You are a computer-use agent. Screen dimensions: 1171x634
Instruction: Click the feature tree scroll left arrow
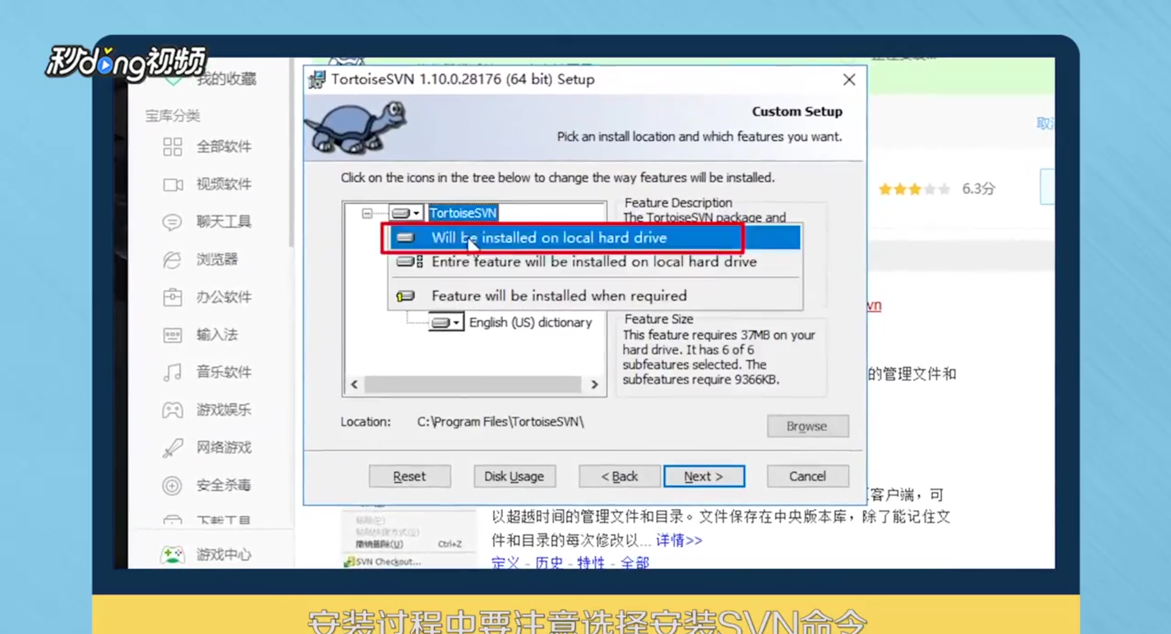click(x=355, y=384)
